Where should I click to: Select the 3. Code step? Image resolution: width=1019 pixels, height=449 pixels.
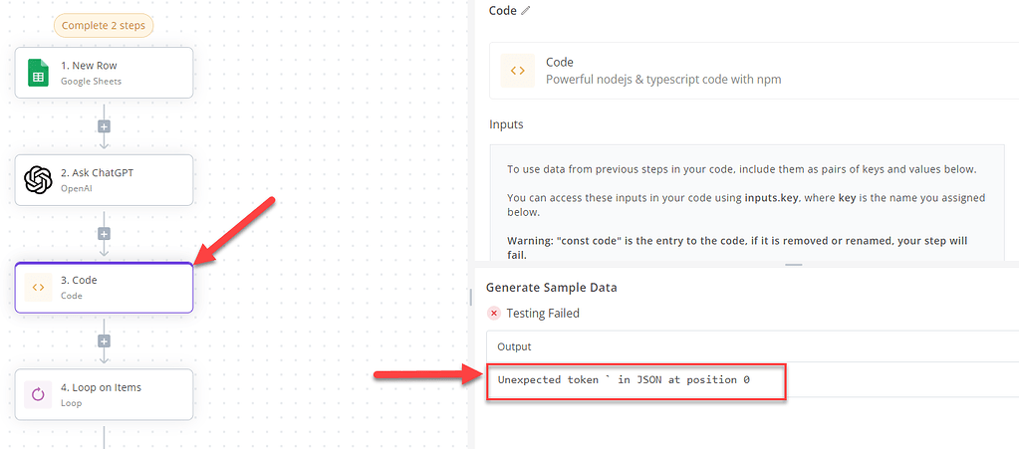120,288
